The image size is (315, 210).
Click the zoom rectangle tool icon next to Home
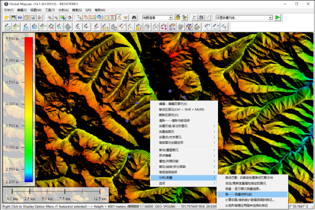pyautogui.click(x=79, y=17)
